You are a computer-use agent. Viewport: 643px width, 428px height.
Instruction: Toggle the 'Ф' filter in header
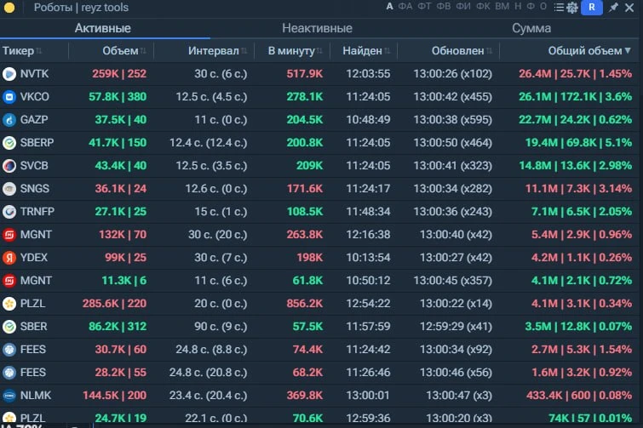[531, 7]
